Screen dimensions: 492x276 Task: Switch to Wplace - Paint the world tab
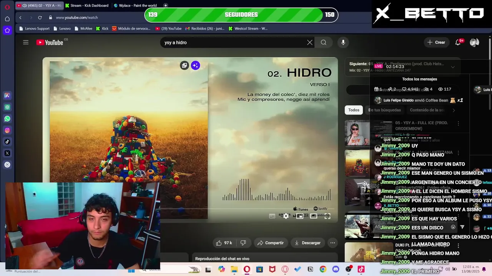click(135, 5)
